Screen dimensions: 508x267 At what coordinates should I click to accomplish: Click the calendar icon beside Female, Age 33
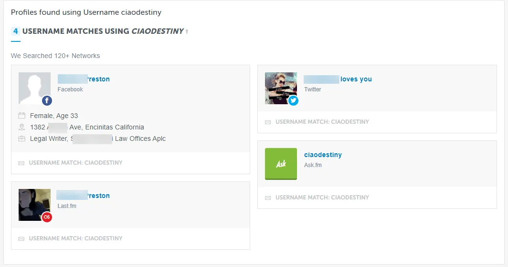(x=21, y=116)
